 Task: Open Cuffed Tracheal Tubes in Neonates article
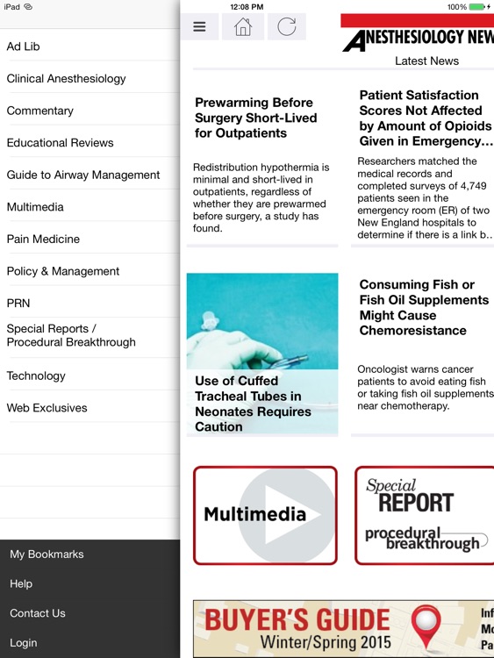253,404
